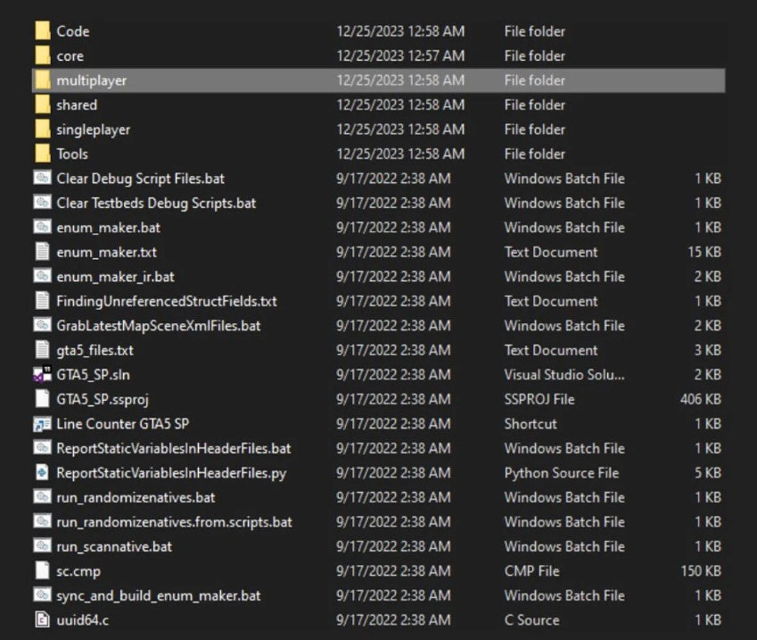Click the run_randomizenatives.from.scripts.bat icon

[x=43, y=521]
